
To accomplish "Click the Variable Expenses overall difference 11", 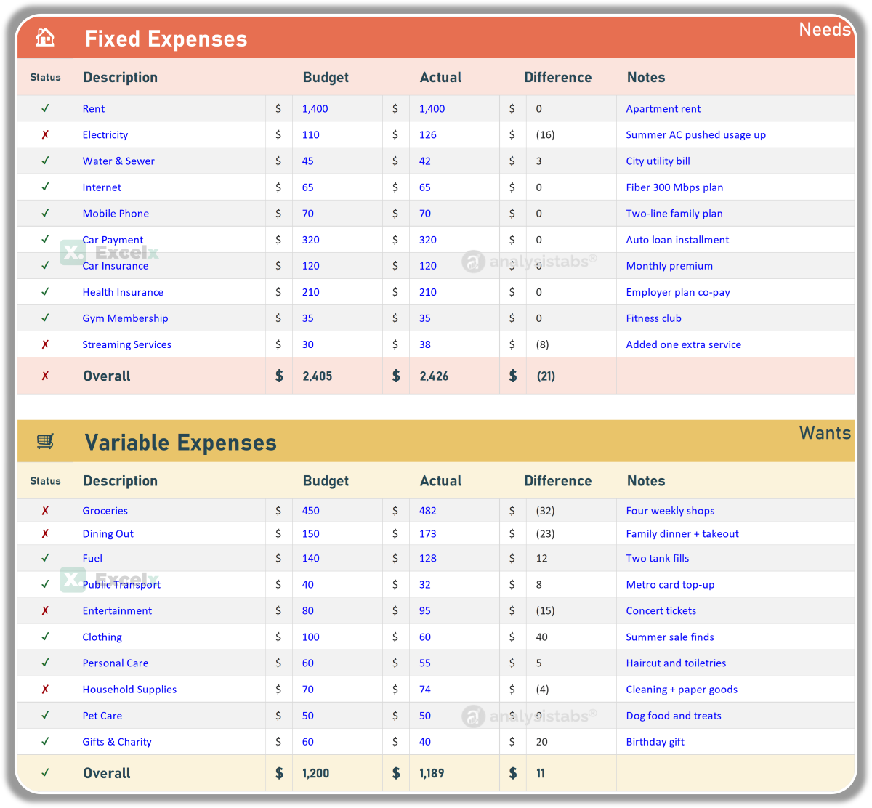I will coord(541,773).
